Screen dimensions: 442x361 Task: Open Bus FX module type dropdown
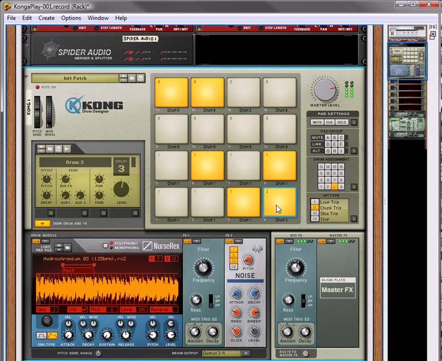pos(289,242)
